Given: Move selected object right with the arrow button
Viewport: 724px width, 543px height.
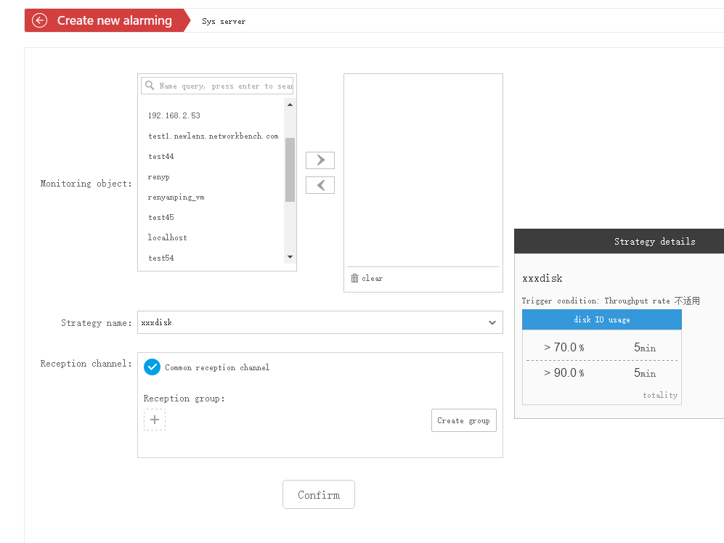Looking at the screenshot, I should coord(320,160).
